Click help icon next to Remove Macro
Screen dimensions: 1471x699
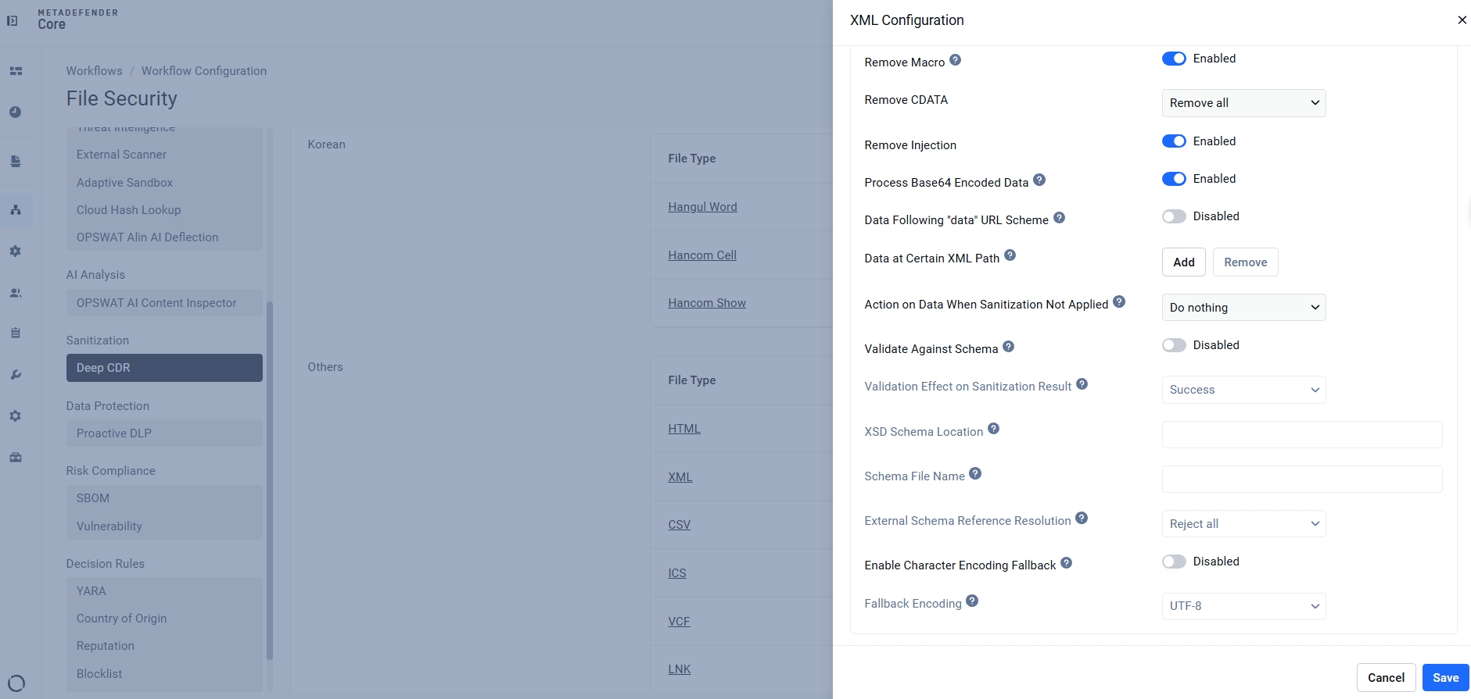tap(955, 60)
